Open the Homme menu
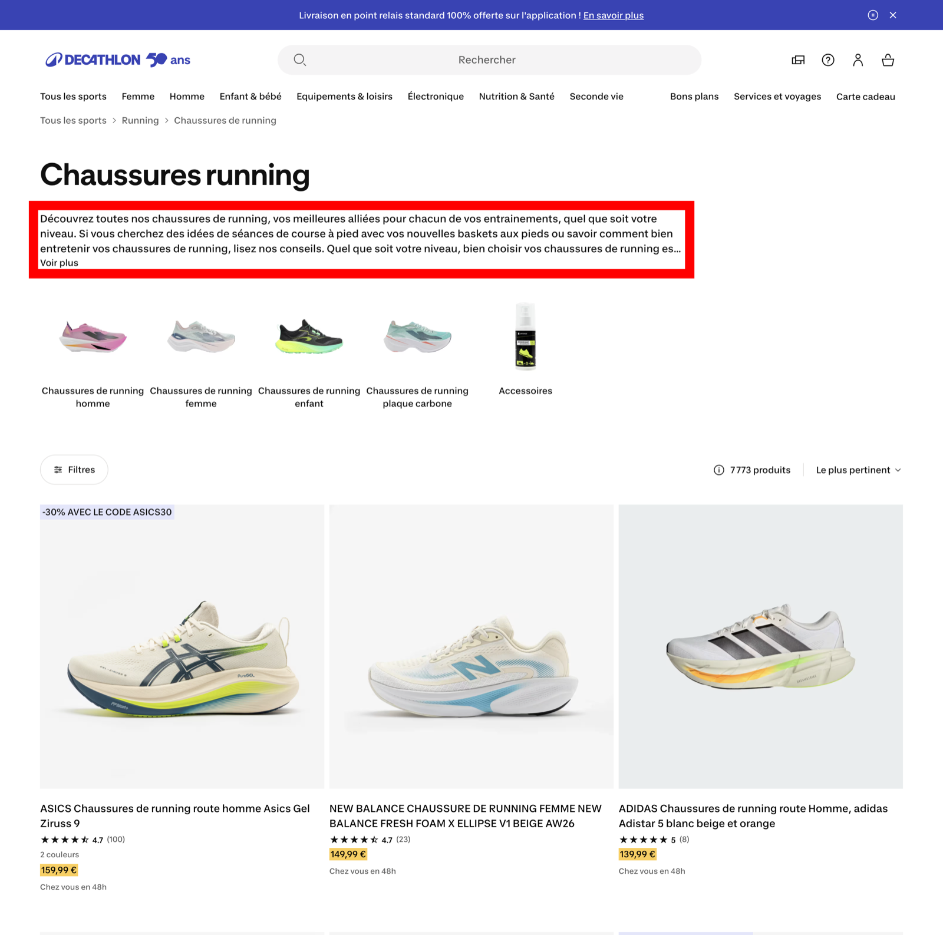Viewport: 943px width, 935px height. [187, 97]
